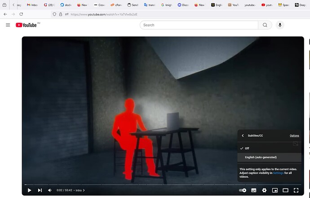Switch to the Crow tab
Screen dimensions: 310x198
point(100,5)
